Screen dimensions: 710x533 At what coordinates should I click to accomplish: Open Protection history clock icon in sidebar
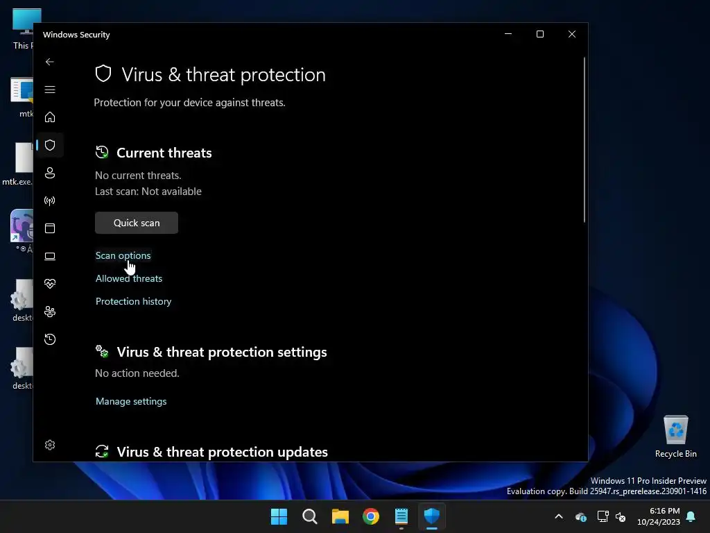(50, 339)
